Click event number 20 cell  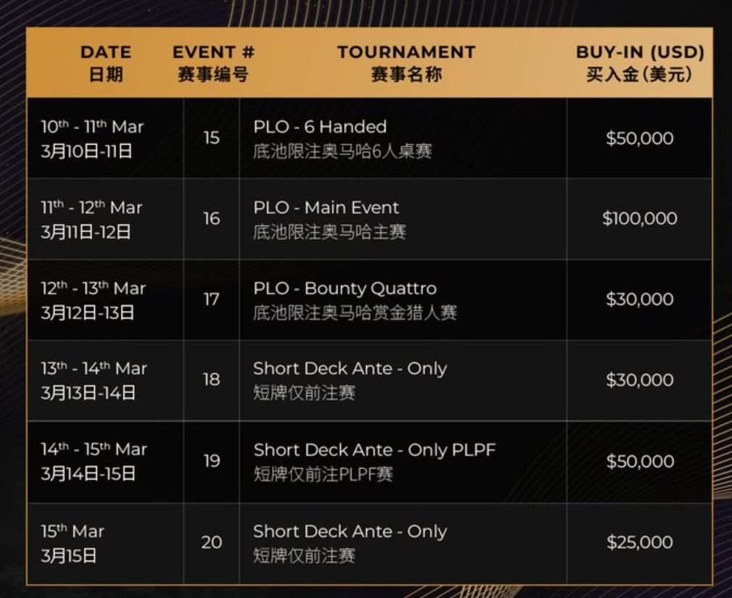(x=211, y=542)
